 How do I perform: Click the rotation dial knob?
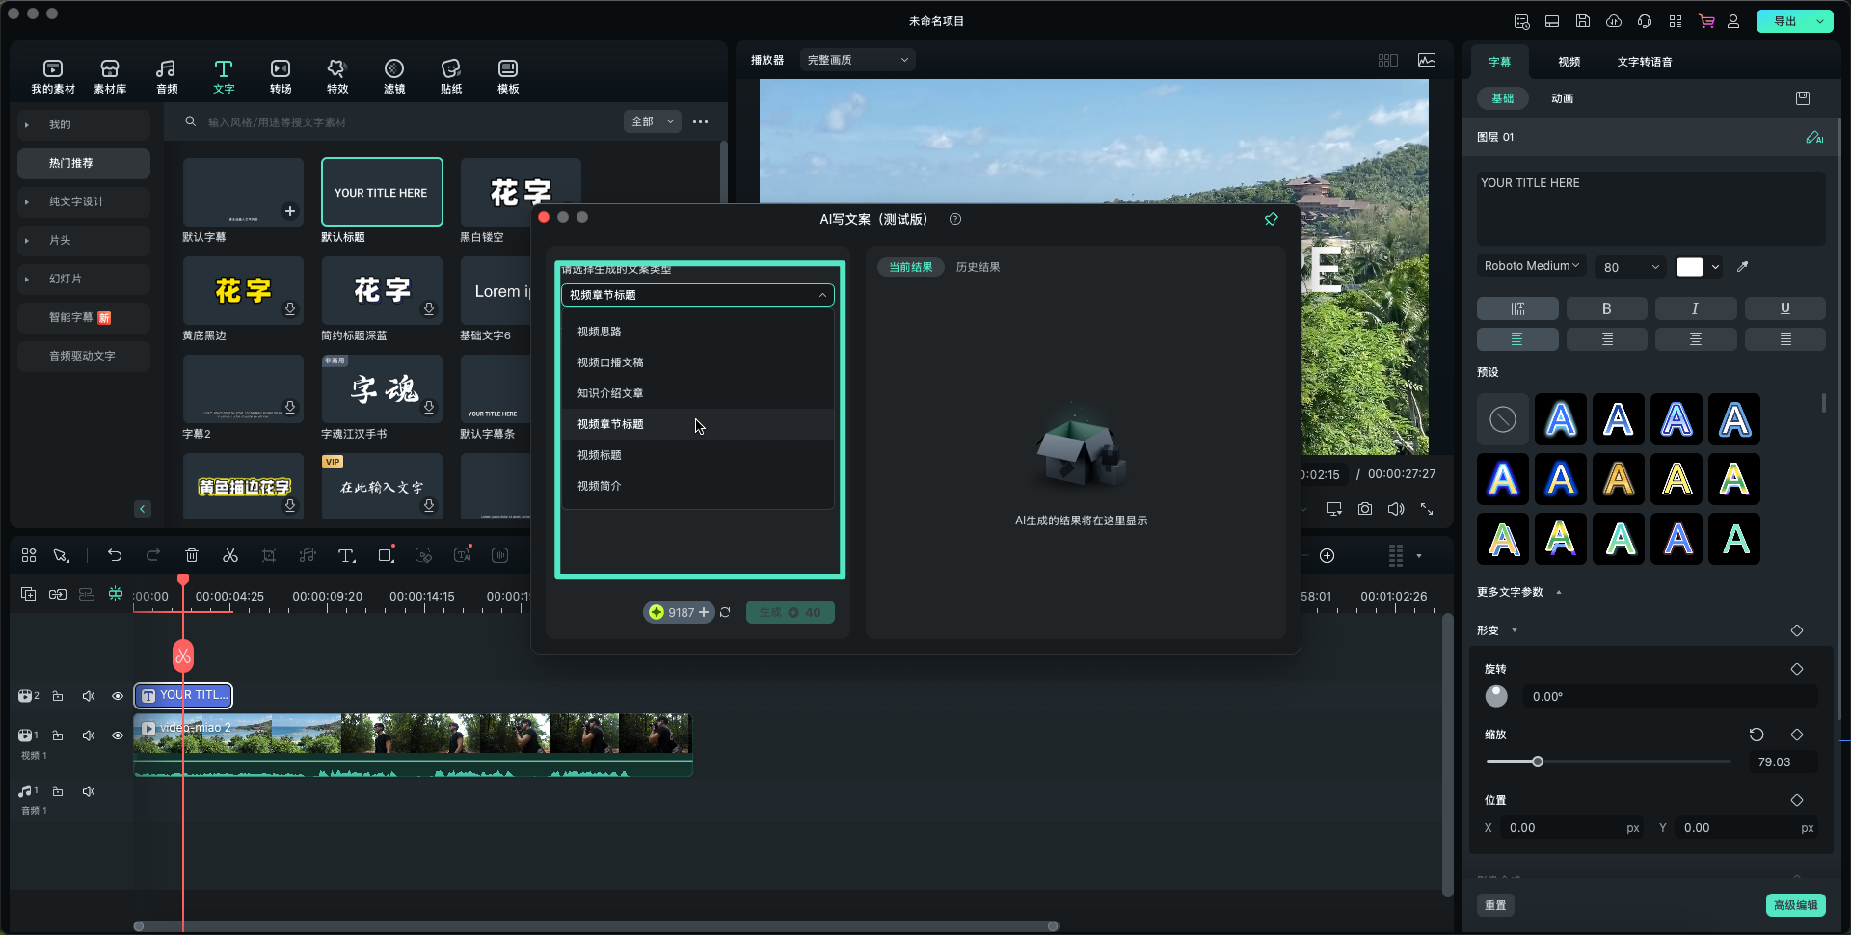coord(1496,696)
